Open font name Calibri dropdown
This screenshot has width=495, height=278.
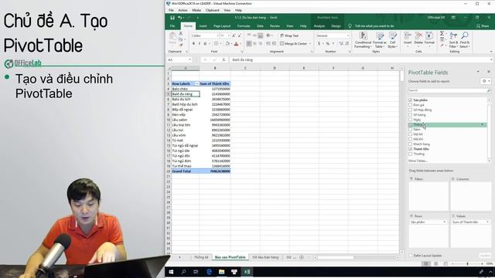217,36
